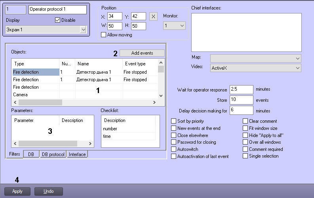This screenshot has height=198, width=314.
Task: Expand the Map dropdown
Action: [x=255, y=58]
